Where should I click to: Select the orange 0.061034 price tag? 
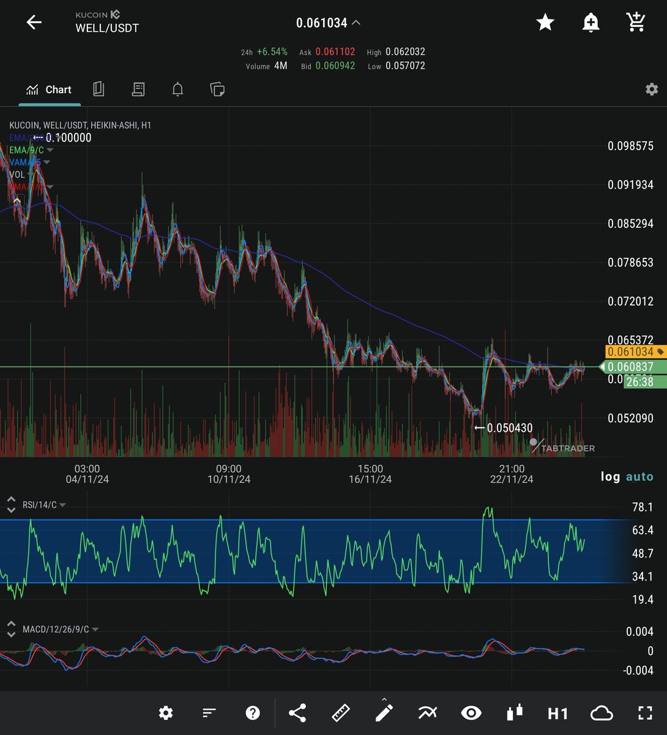[x=636, y=352]
